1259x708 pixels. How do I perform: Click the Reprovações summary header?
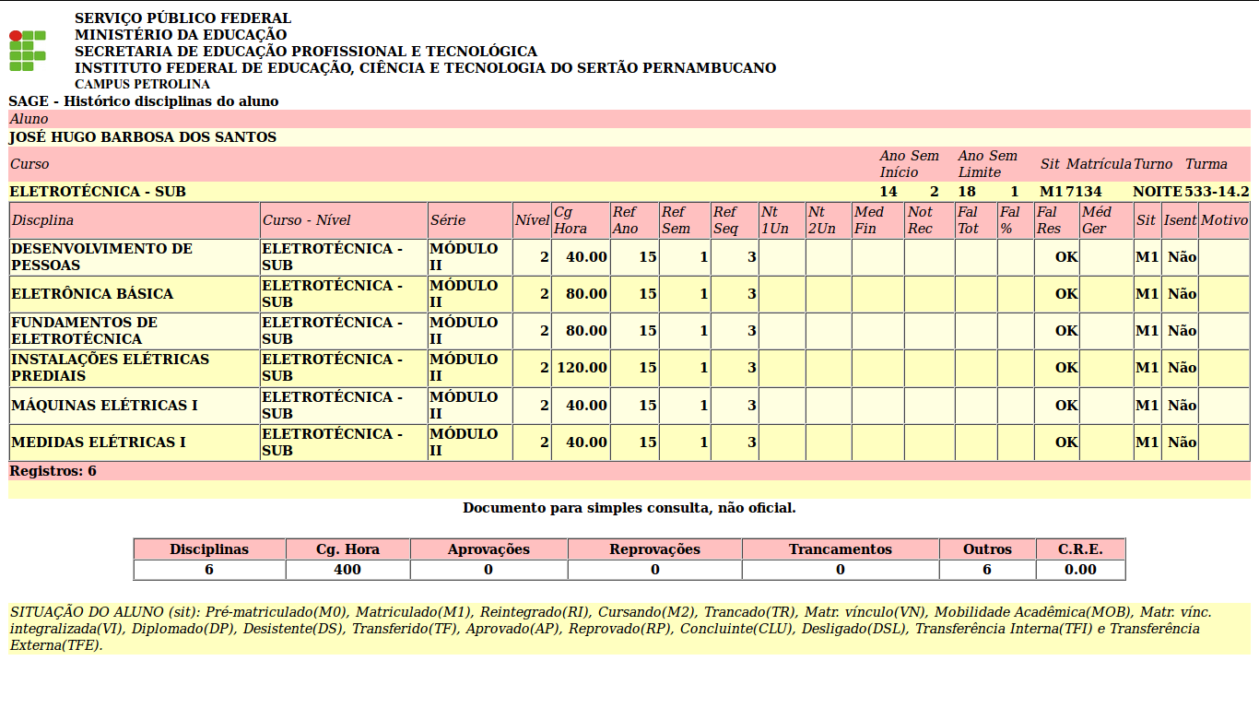click(654, 549)
